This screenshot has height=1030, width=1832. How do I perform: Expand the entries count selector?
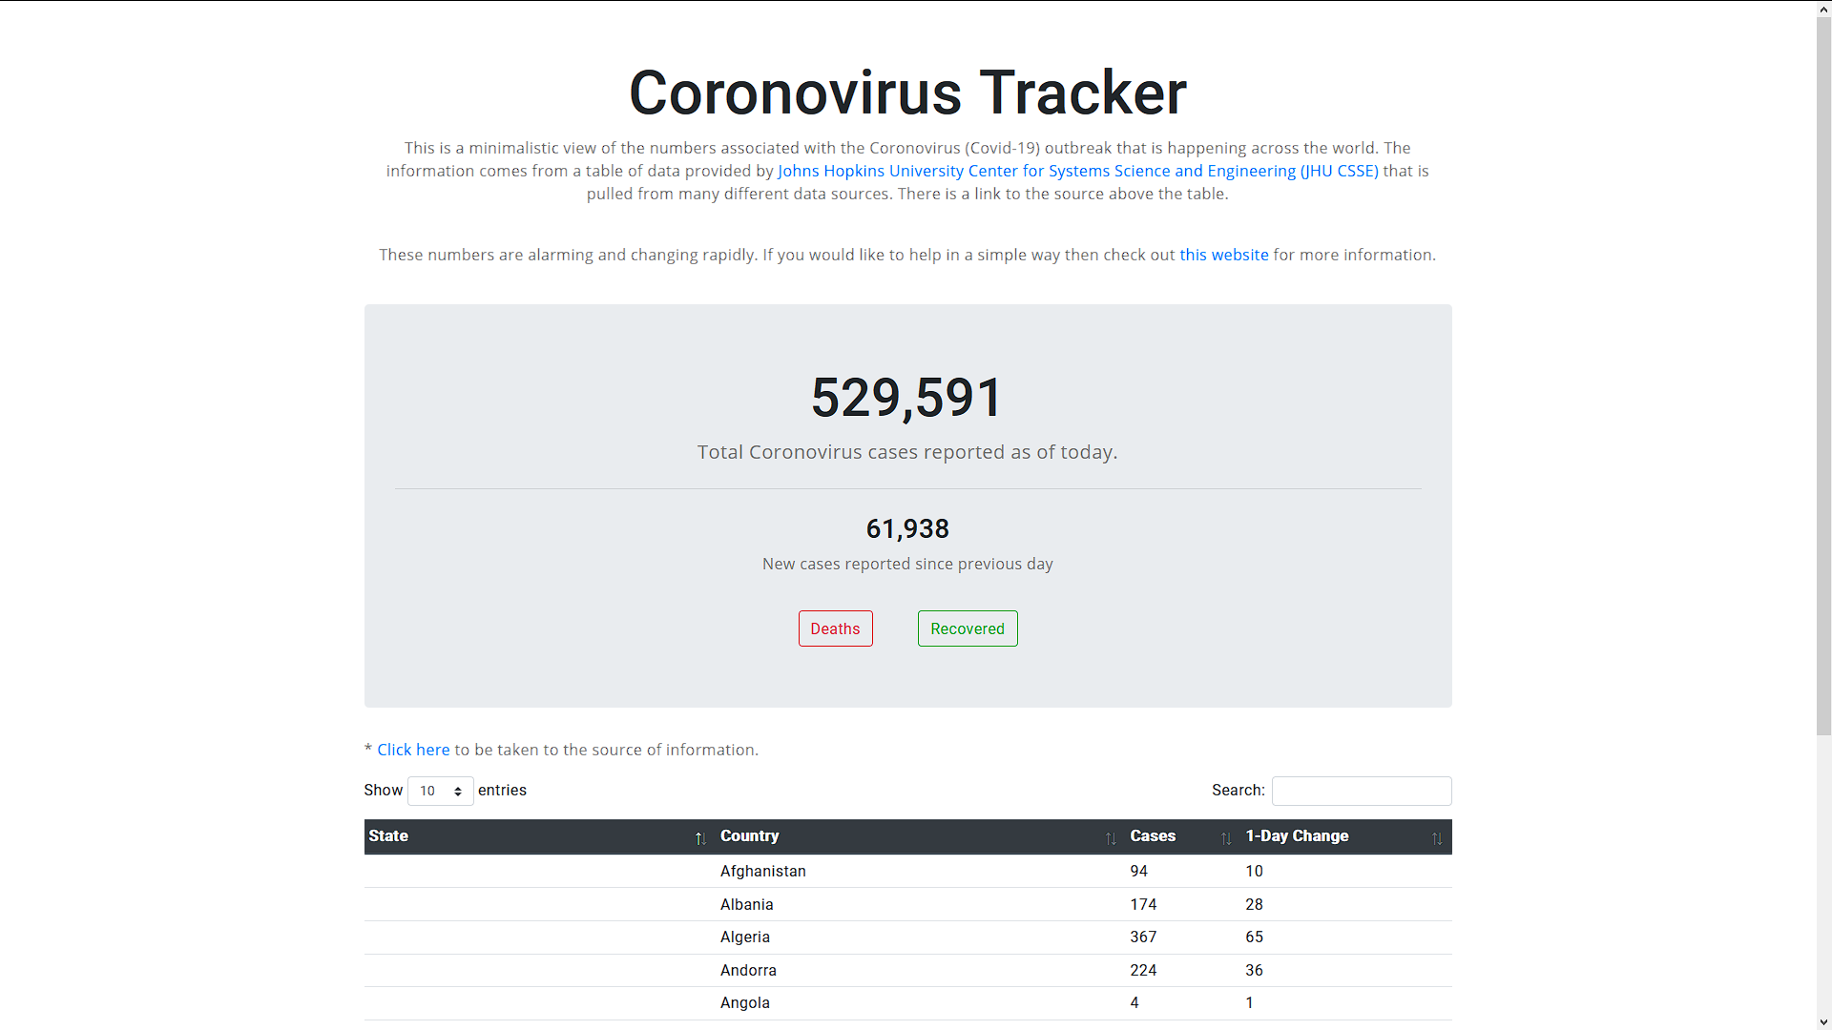[439, 791]
